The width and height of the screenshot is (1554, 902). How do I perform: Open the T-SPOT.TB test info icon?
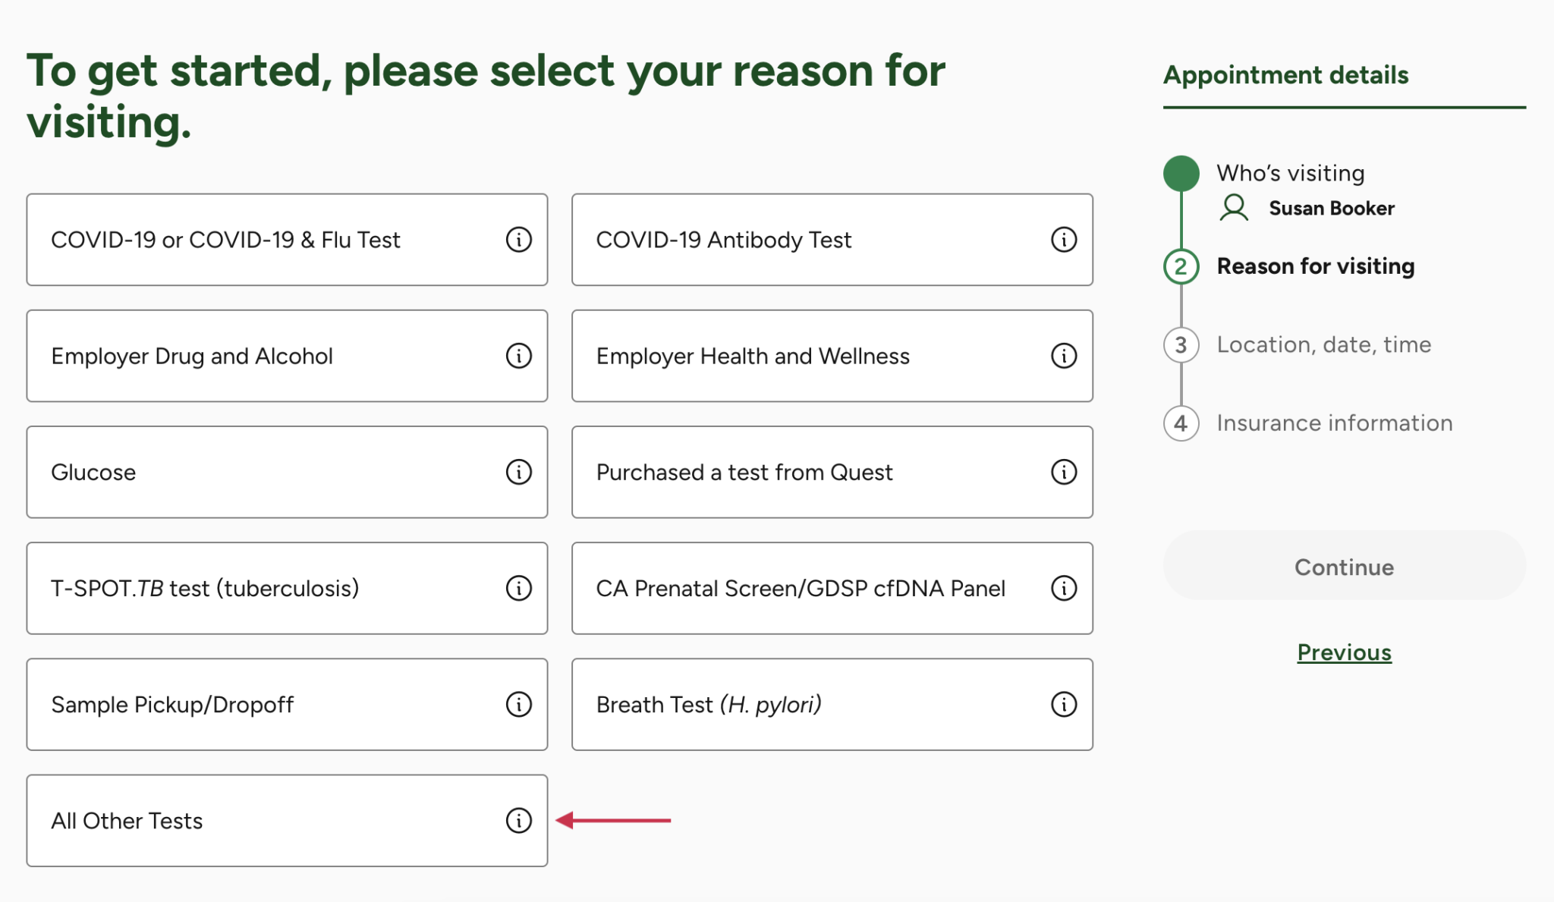tap(518, 588)
